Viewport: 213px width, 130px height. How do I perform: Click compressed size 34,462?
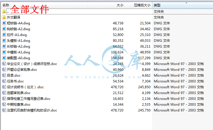pos(145,29)
